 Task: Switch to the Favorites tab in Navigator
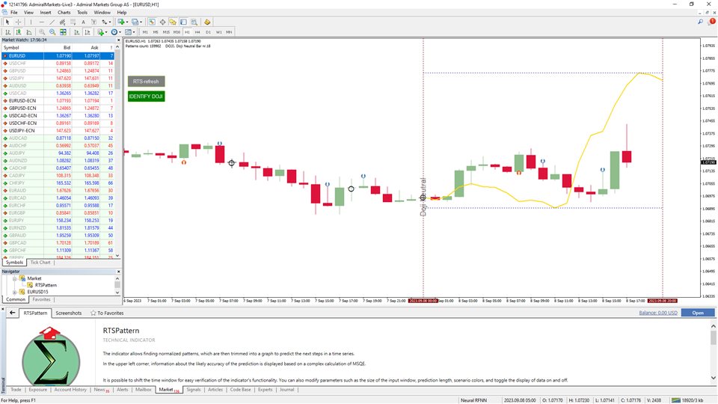click(x=41, y=299)
